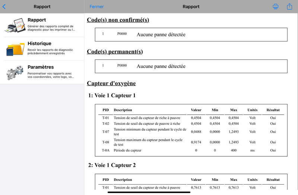Image resolution: width=298 pixels, height=195 pixels.
Task: Tap the home indicator bar at the bottom
Action: (x=149, y=192)
